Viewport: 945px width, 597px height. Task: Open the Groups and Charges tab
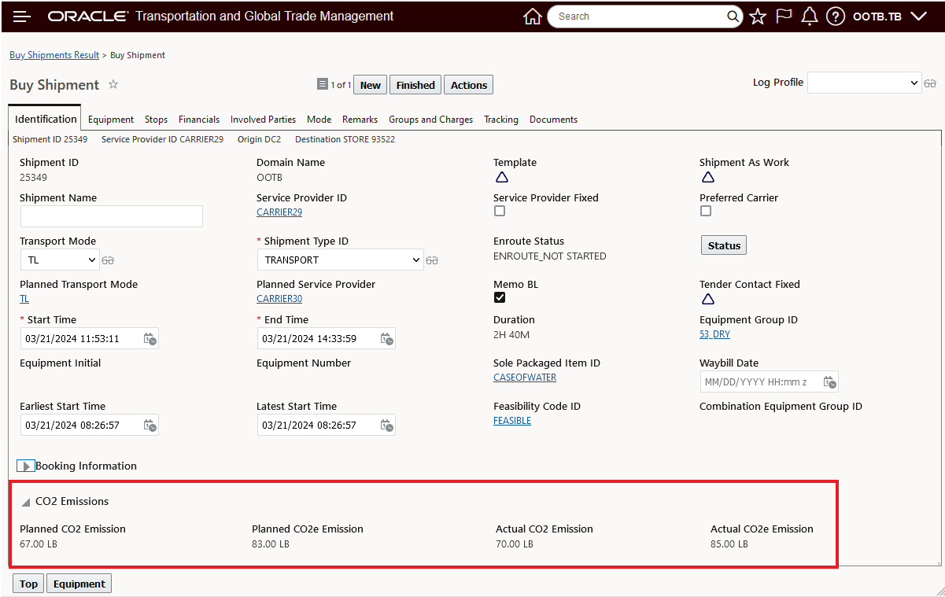(430, 120)
